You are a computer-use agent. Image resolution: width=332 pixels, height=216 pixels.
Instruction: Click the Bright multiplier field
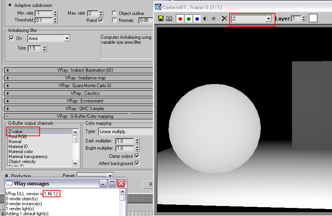[x=125, y=148]
